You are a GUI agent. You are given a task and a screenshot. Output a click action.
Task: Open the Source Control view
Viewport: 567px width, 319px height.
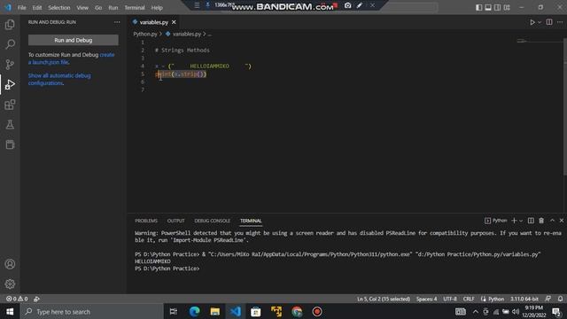[x=10, y=65]
